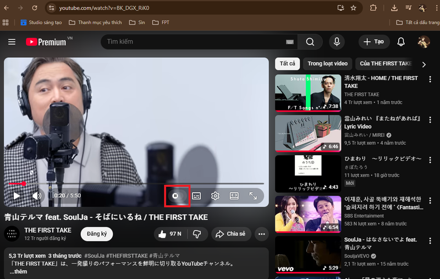Like the video (97 N)
This screenshot has height=279, width=440.
pos(170,234)
